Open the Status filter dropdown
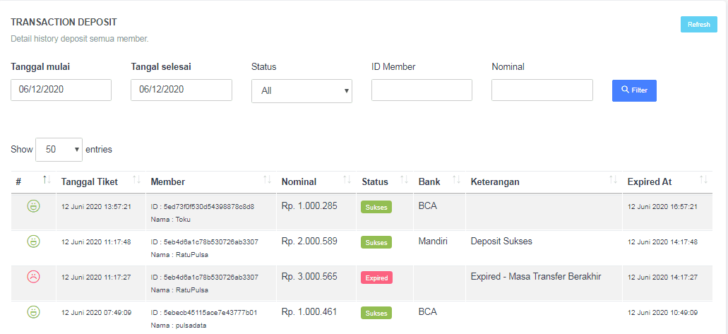 [302, 90]
